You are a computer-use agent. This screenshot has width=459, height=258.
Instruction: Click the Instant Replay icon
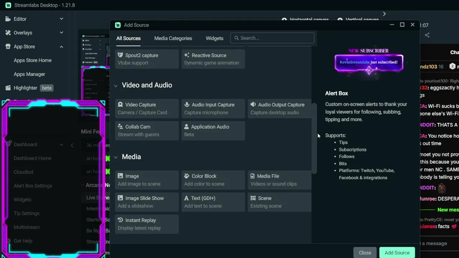pyautogui.click(x=120, y=220)
